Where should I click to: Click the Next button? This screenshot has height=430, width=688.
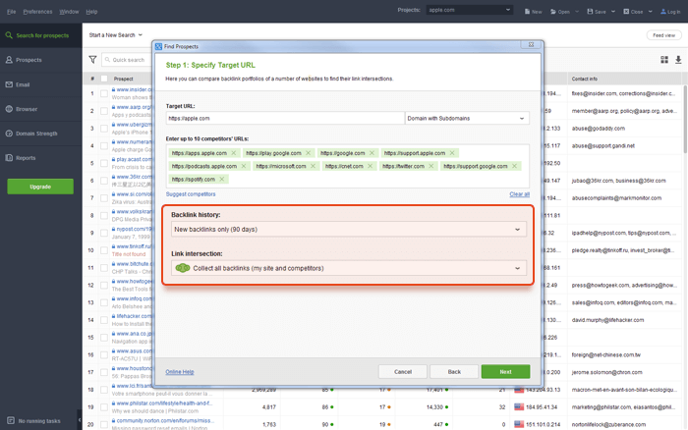click(x=505, y=372)
